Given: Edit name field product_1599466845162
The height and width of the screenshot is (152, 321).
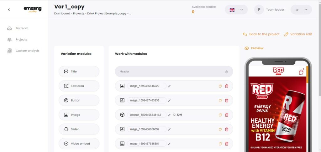Looking at the screenshot, I should (147, 115).
